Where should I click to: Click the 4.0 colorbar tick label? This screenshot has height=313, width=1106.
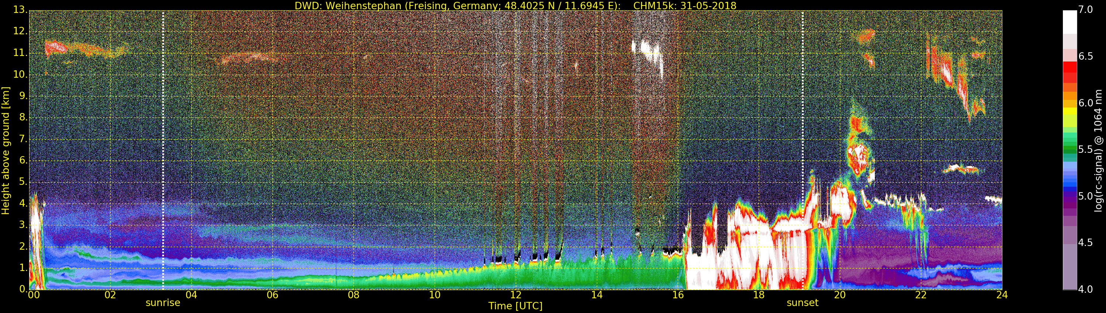1086,289
